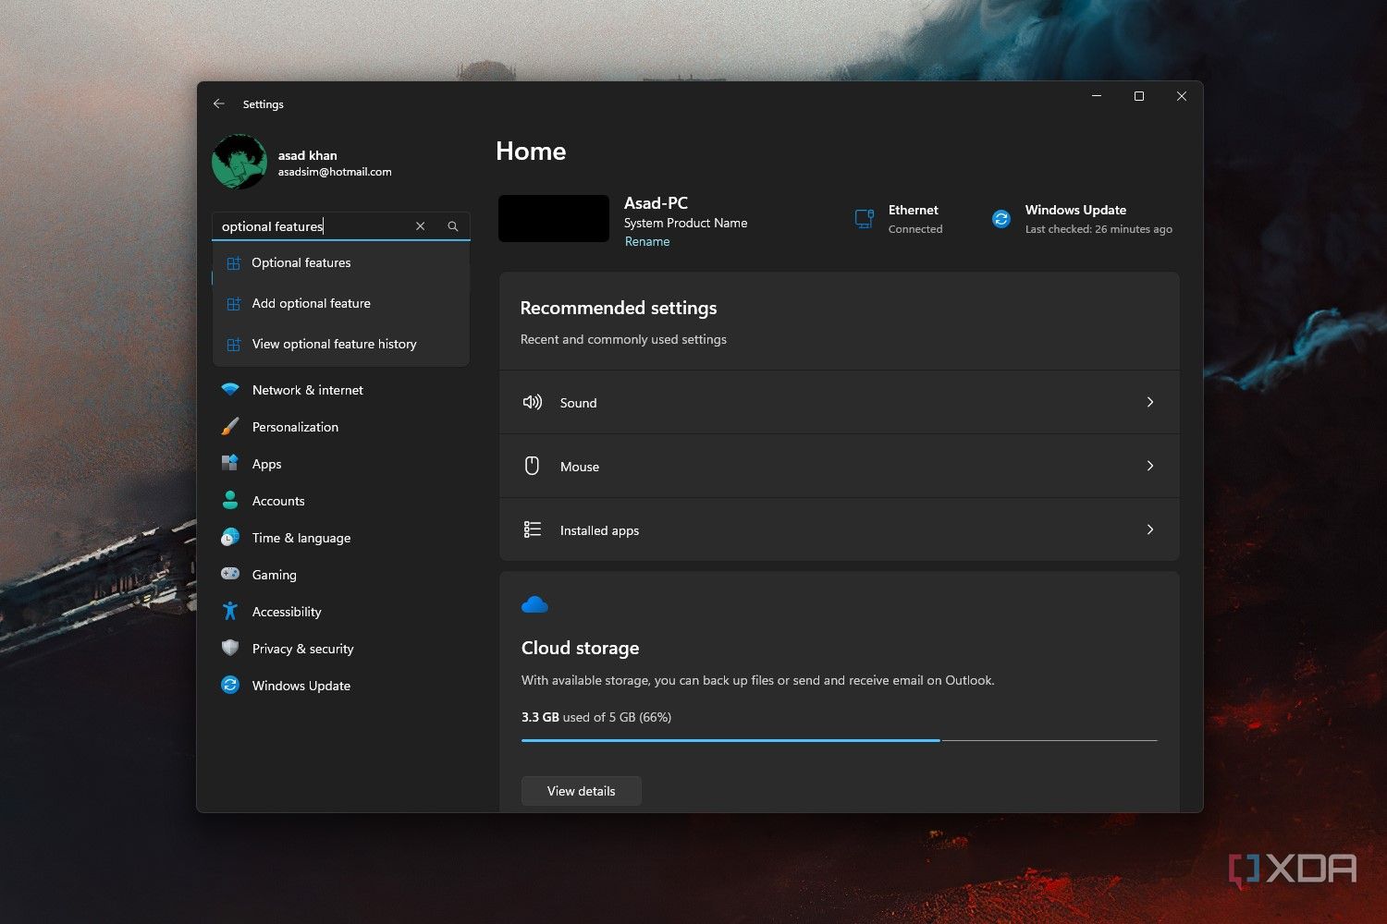This screenshot has height=924, width=1387.
Task: Click the Time & language globe icon
Action: click(x=230, y=538)
